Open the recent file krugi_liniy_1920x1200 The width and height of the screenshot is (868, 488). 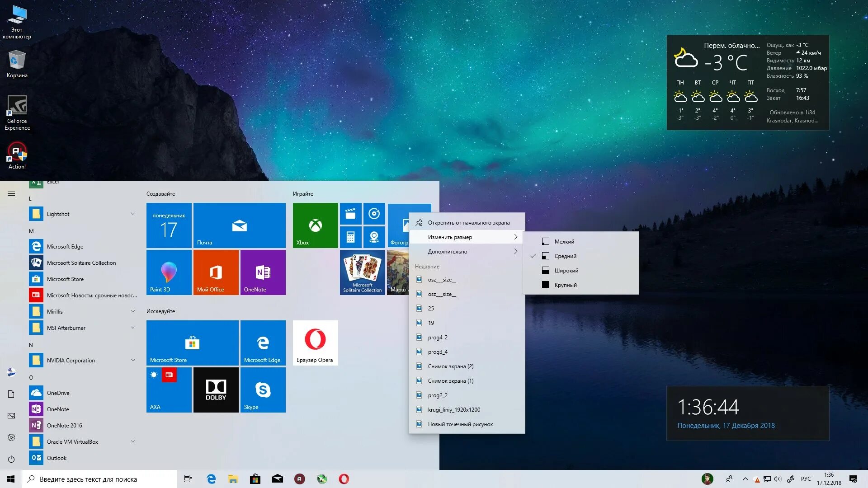coord(454,410)
